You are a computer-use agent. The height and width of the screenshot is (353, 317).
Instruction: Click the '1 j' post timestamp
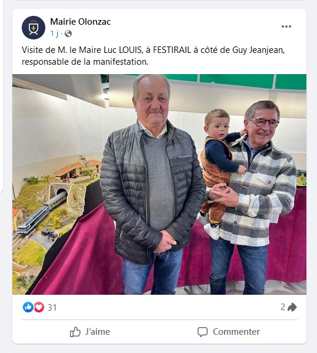[54, 34]
